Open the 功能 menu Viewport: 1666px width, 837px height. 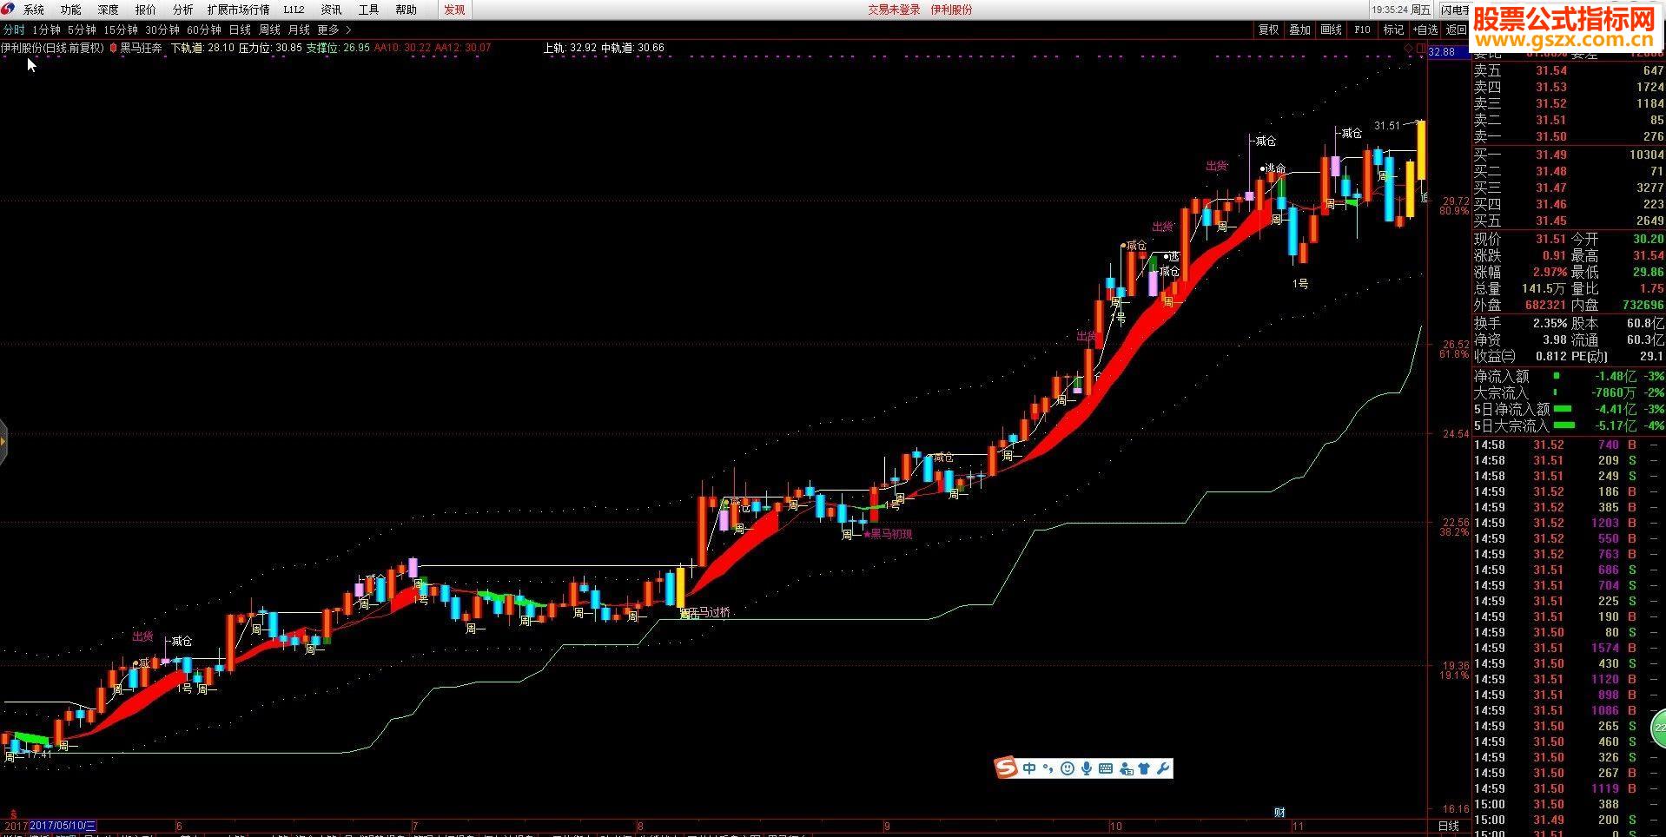[70, 10]
